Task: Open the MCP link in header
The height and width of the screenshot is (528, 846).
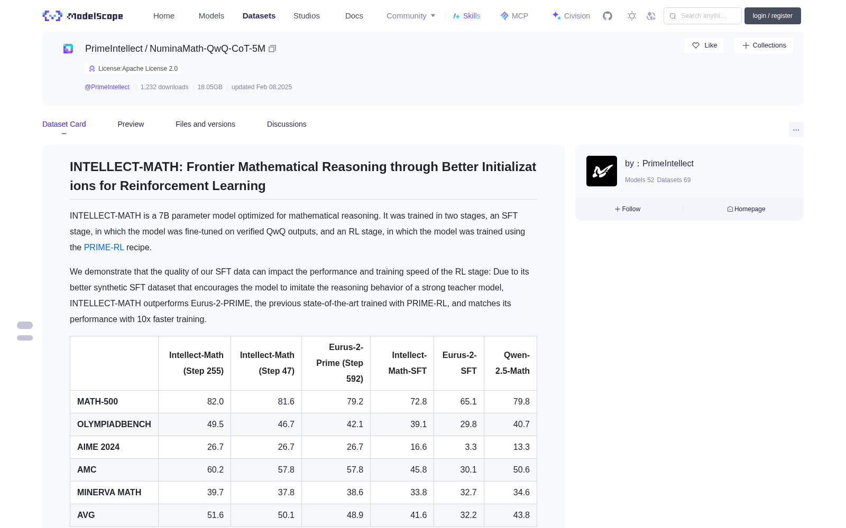Action: click(x=514, y=16)
